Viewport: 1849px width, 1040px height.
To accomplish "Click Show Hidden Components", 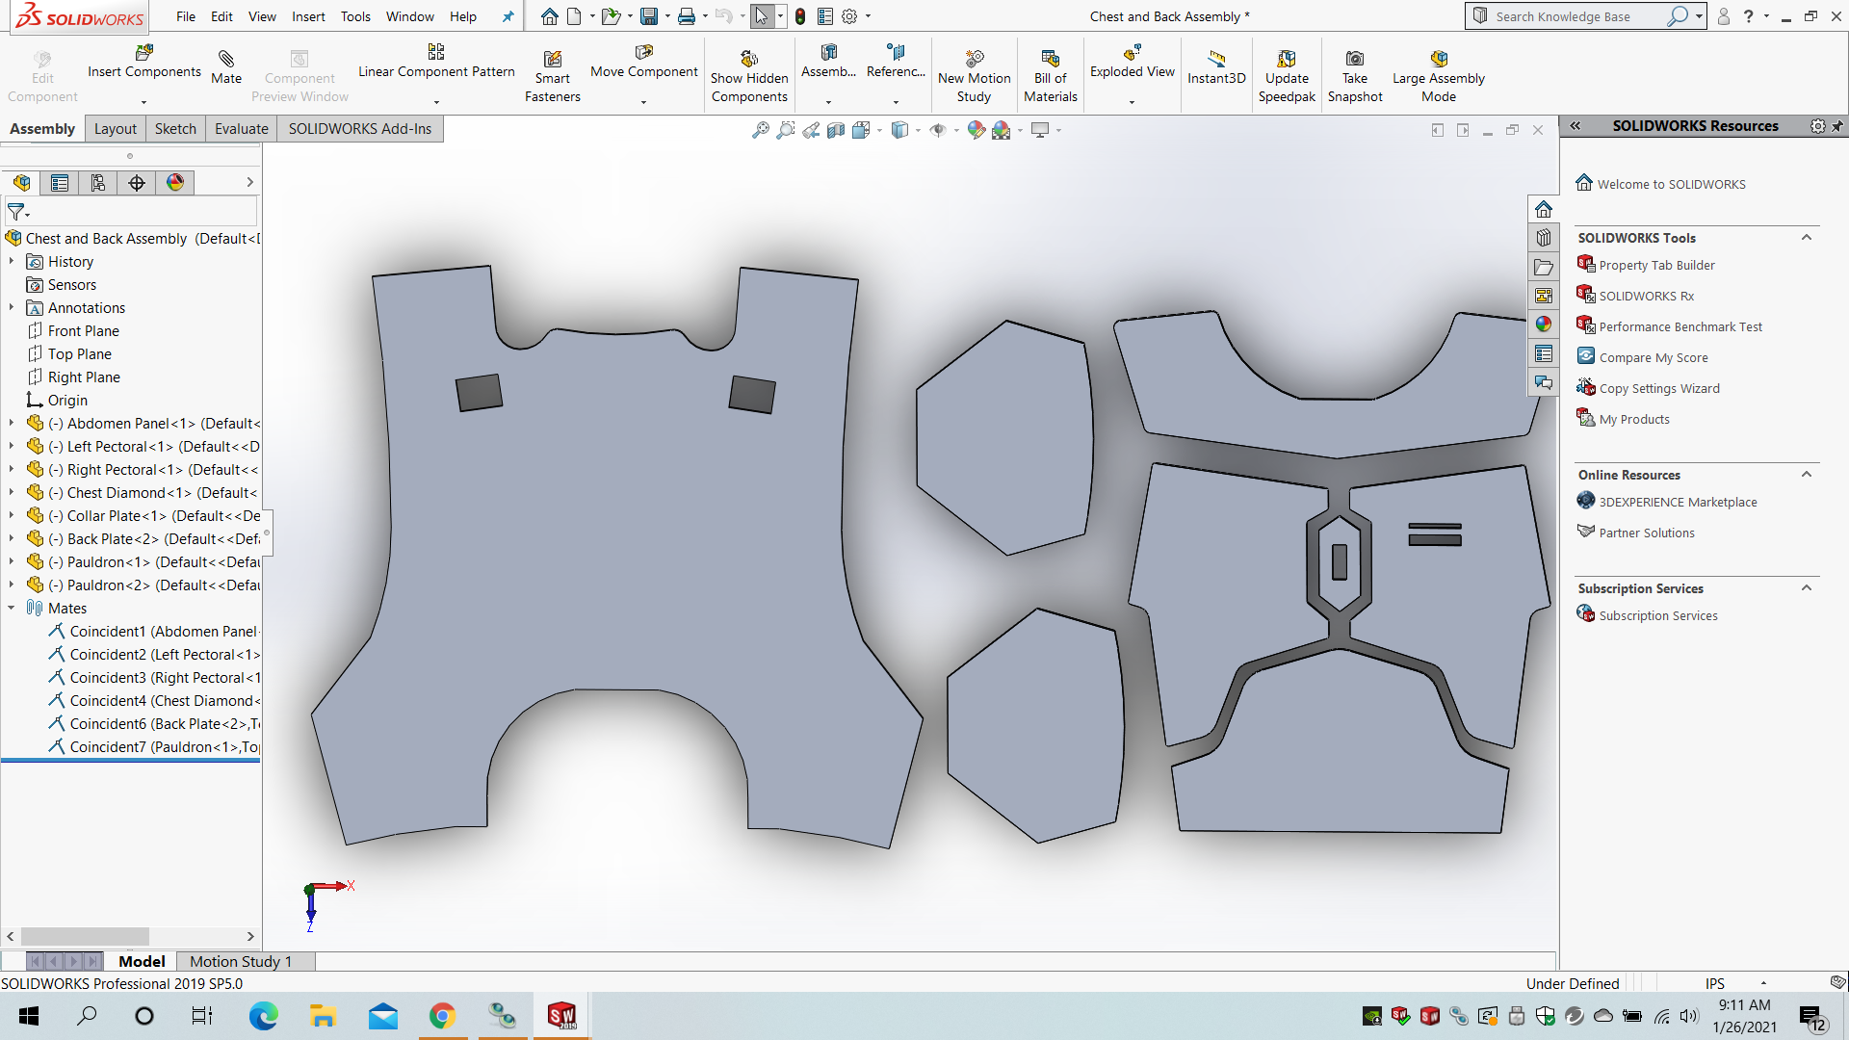I will coord(749,77).
